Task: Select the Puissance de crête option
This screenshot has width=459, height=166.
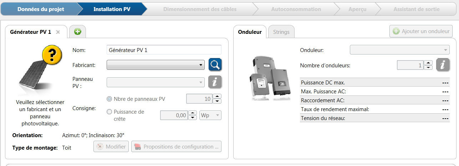Action: click(x=109, y=112)
